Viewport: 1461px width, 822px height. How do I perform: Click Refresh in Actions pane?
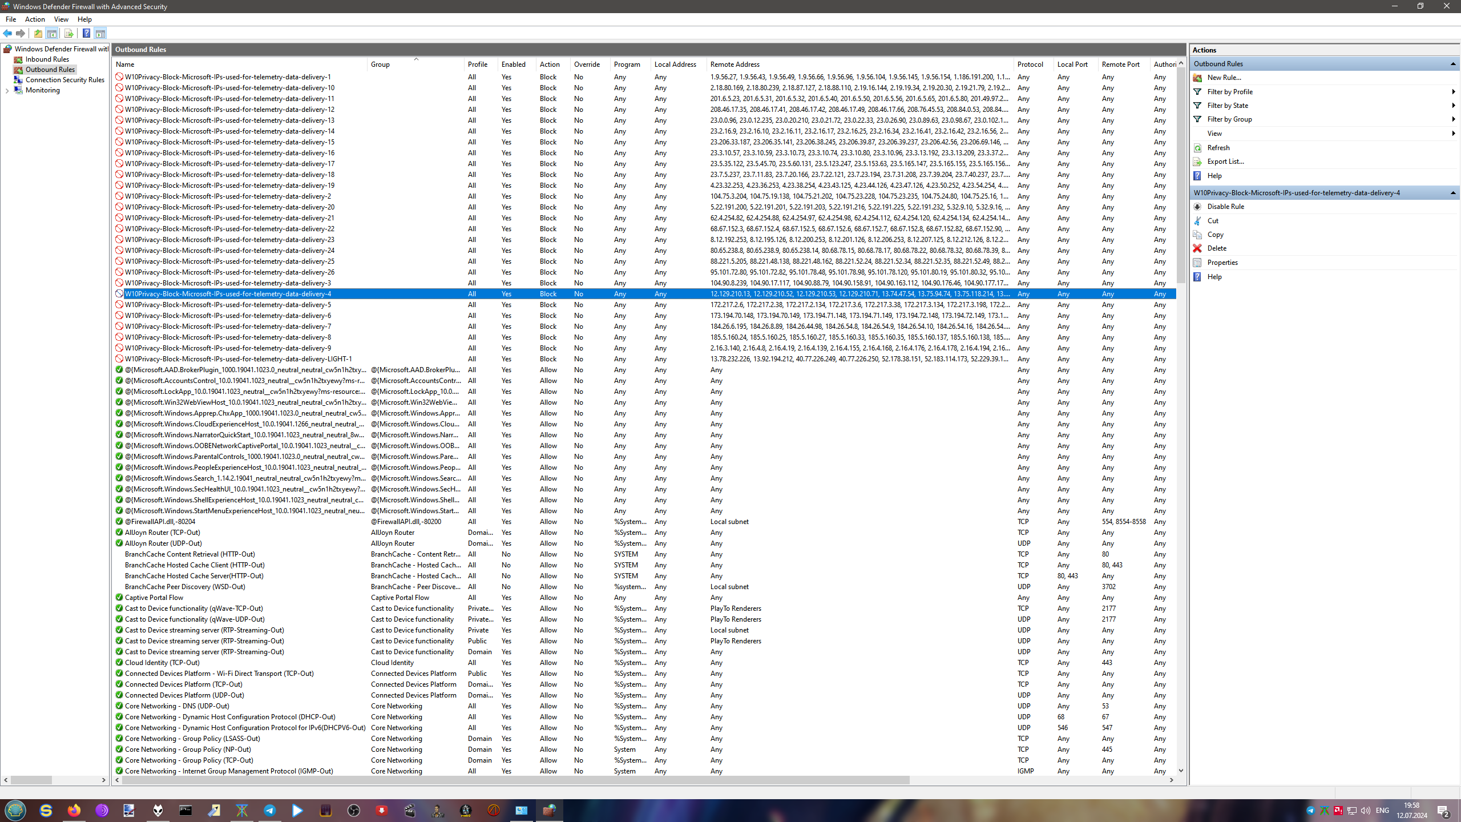(x=1218, y=148)
